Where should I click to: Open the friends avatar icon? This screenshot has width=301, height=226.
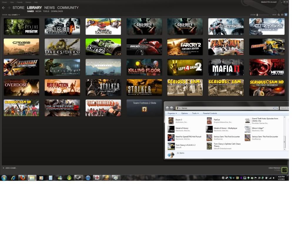pos(284,170)
